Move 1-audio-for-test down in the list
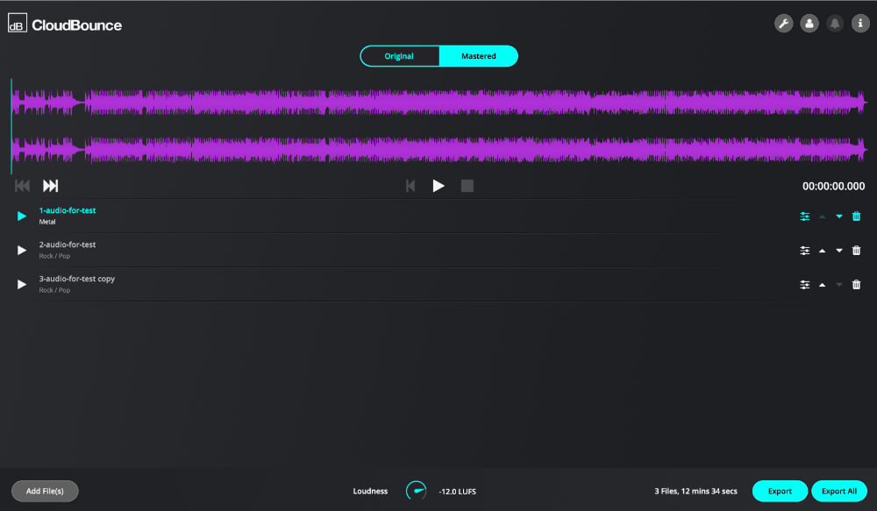 (x=839, y=216)
